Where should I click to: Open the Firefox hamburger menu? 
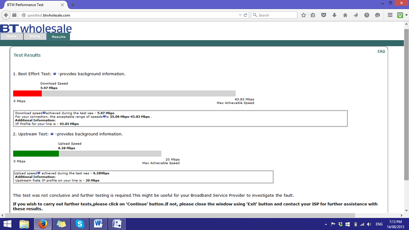pyautogui.click(x=390, y=15)
